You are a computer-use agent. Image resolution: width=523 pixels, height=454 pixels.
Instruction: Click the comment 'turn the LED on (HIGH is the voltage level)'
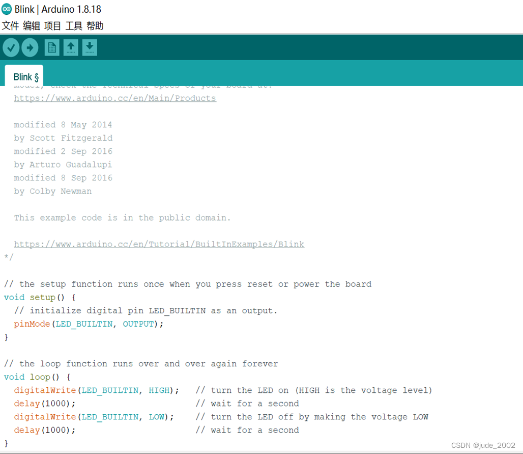[314, 390]
